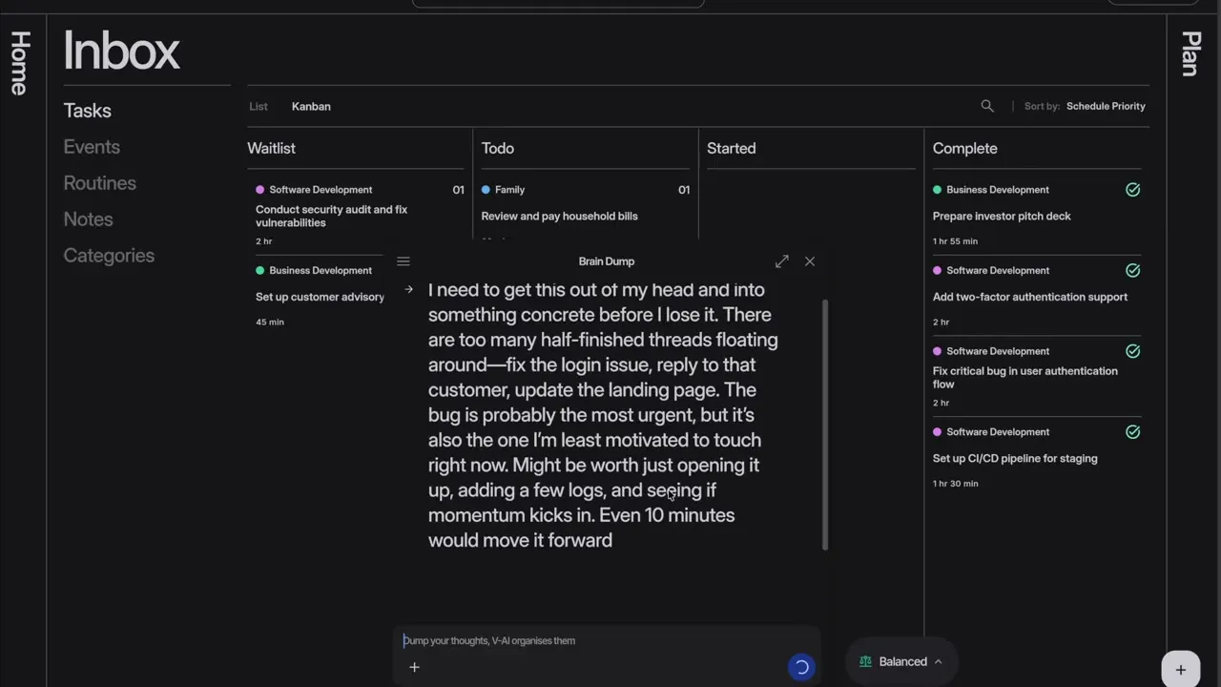Open the Balanced mode dropdown

(x=901, y=661)
